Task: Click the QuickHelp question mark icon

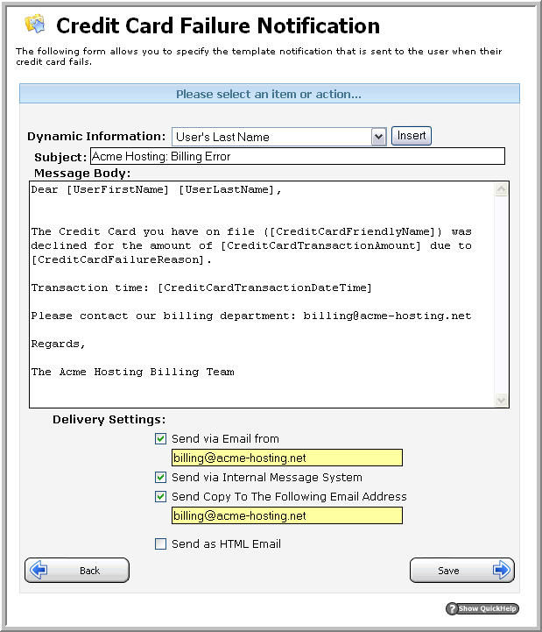Action: (452, 608)
